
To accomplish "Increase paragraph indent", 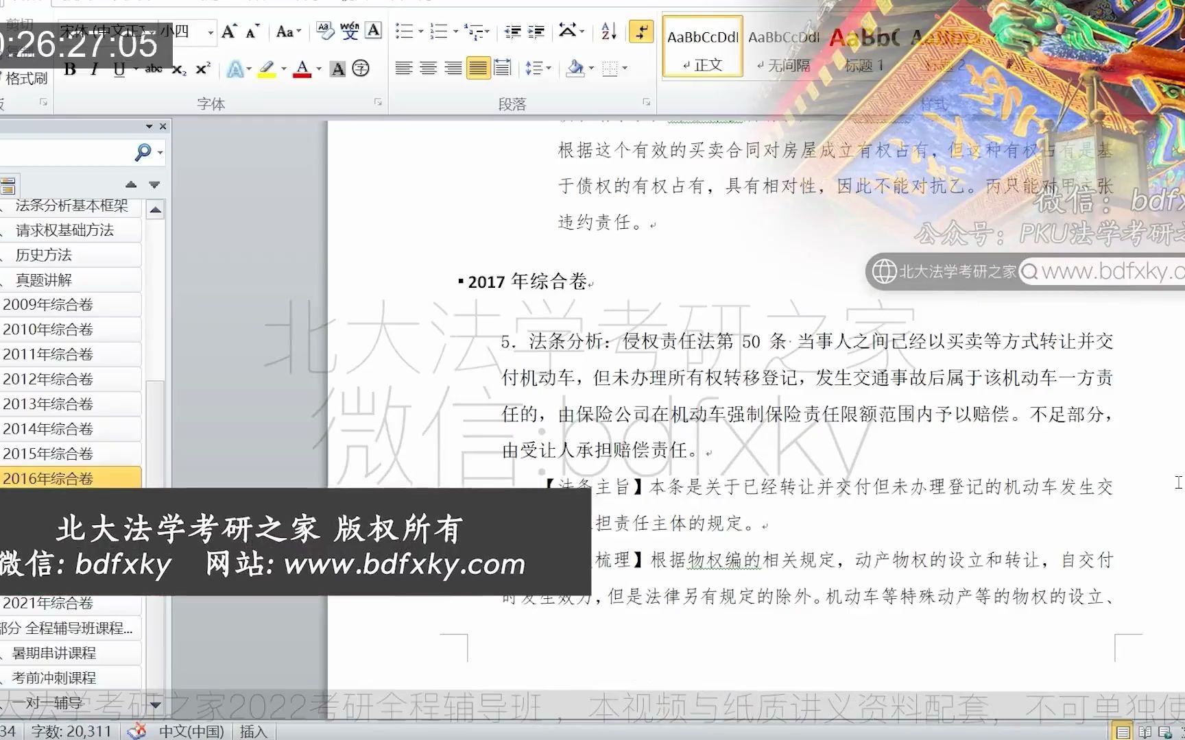I will coord(536,31).
